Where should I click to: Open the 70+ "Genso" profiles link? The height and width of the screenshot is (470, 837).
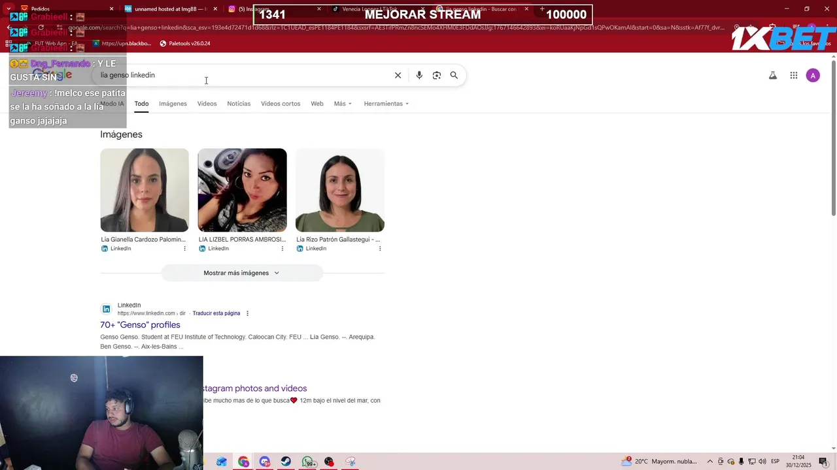pos(140,325)
